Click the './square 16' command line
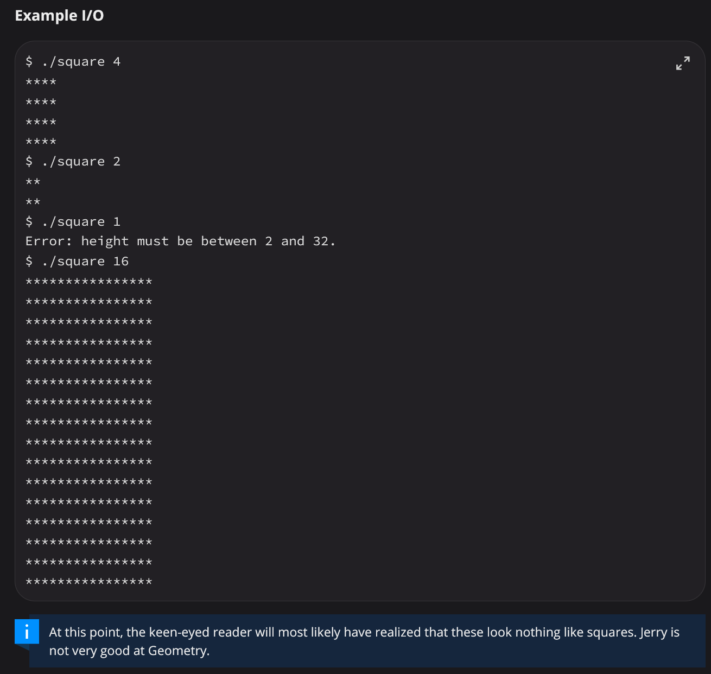 tap(77, 262)
